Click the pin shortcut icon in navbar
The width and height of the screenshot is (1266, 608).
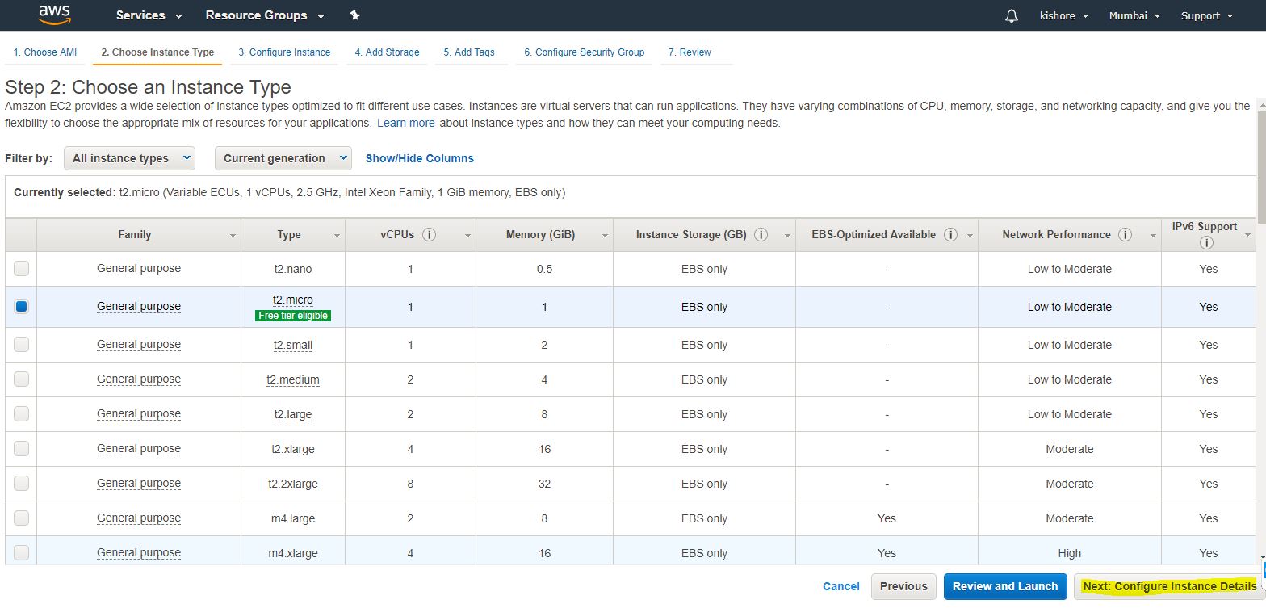[355, 15]
